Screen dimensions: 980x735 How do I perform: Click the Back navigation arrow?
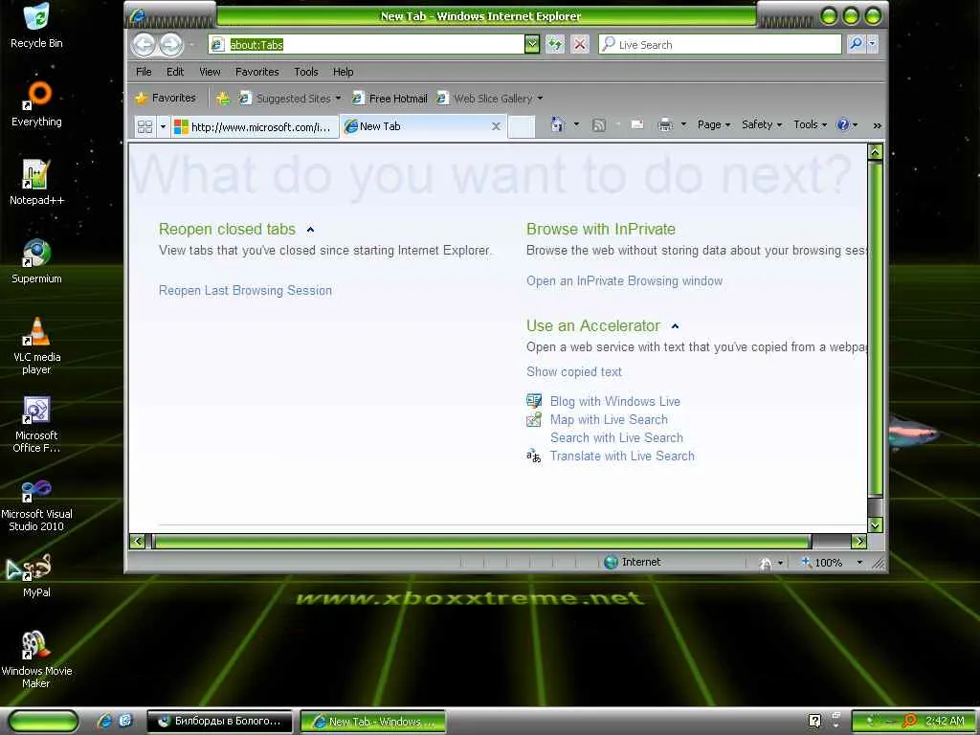click(145, 44)
